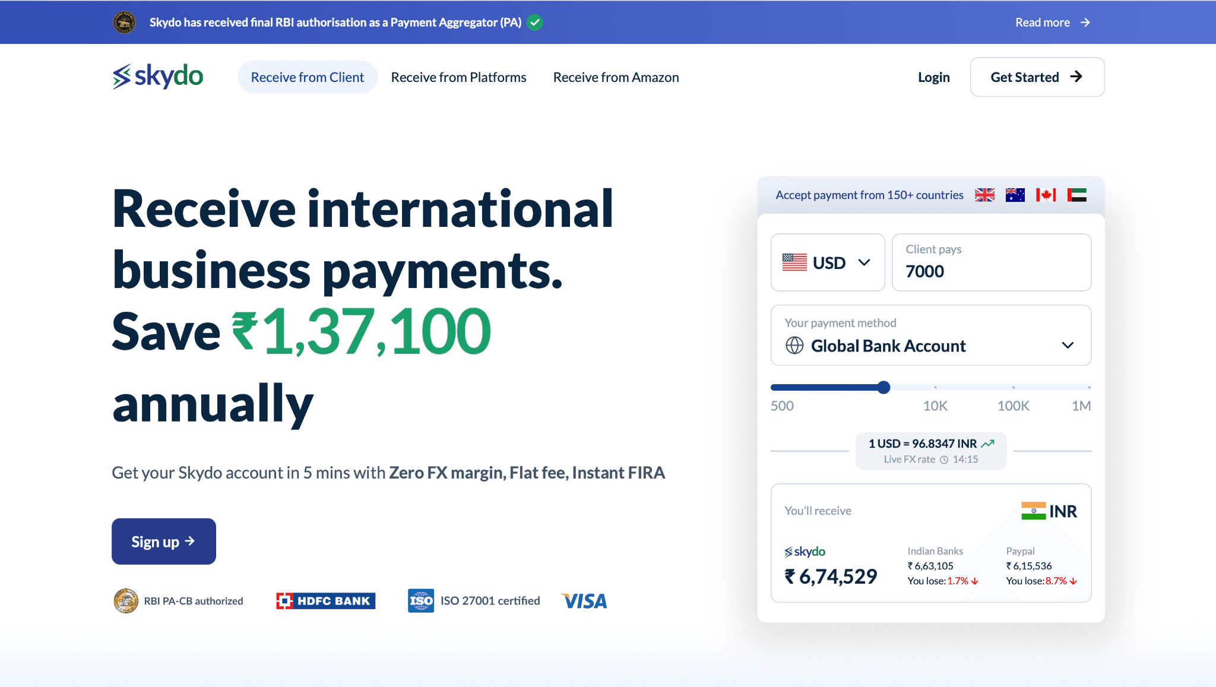Viewport: 1216px width, 687px height.
Task: Click the UAE flag icon
Action: click(1077, 195)
